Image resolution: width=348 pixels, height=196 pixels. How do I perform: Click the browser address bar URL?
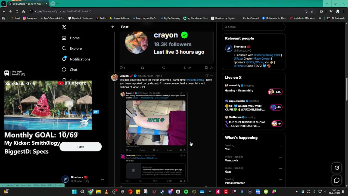tap(63, 11)
